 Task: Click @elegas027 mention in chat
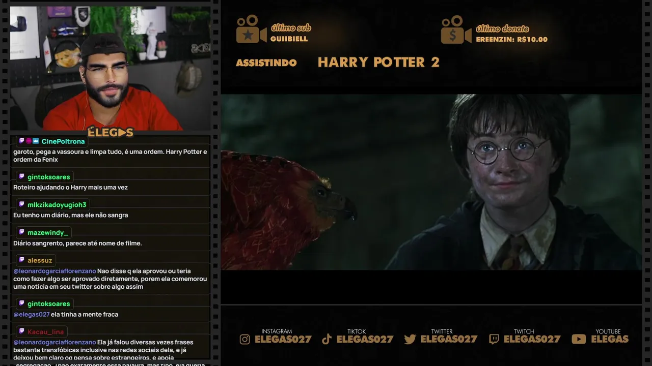pyautogui.click(x=32, y=314)
